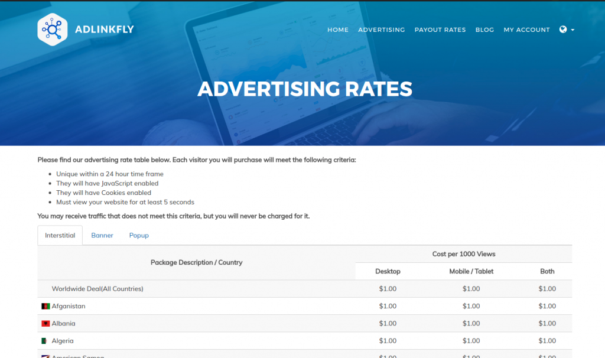
Task: Open the PAYOUT RATES menu item
Action: tap(440, 30)
